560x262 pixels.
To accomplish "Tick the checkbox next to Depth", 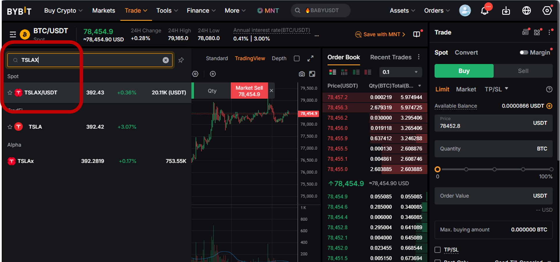I will click(297, 58).
